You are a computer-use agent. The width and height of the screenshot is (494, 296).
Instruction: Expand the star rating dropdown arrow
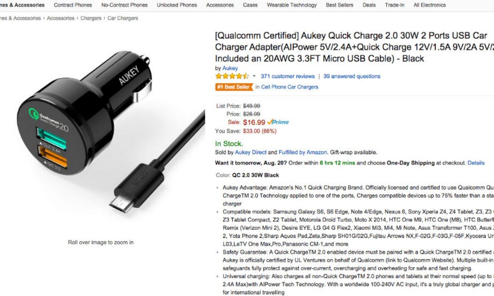[254, 76]
